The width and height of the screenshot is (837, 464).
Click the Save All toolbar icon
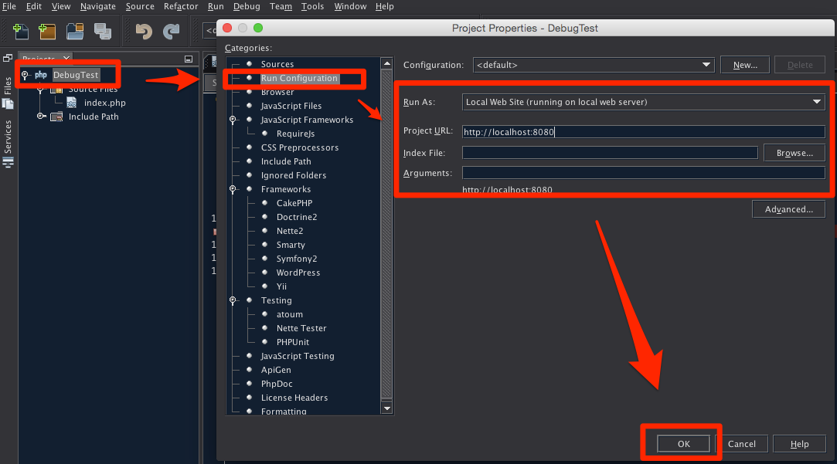(x=103, y=32)
